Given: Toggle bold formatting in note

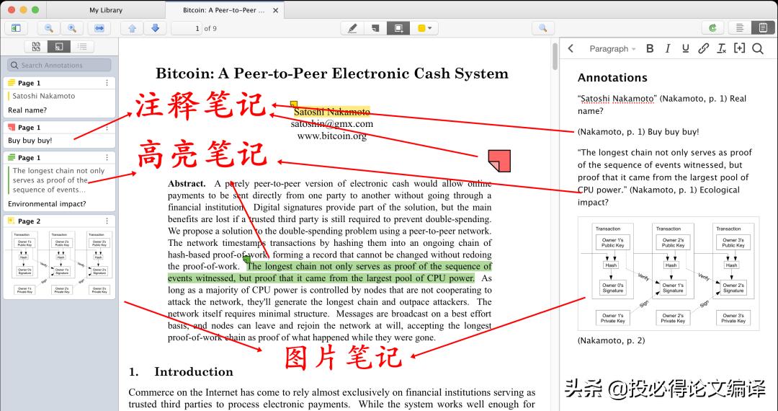Looking at the screenshot, I should click(x=650, y=48).
